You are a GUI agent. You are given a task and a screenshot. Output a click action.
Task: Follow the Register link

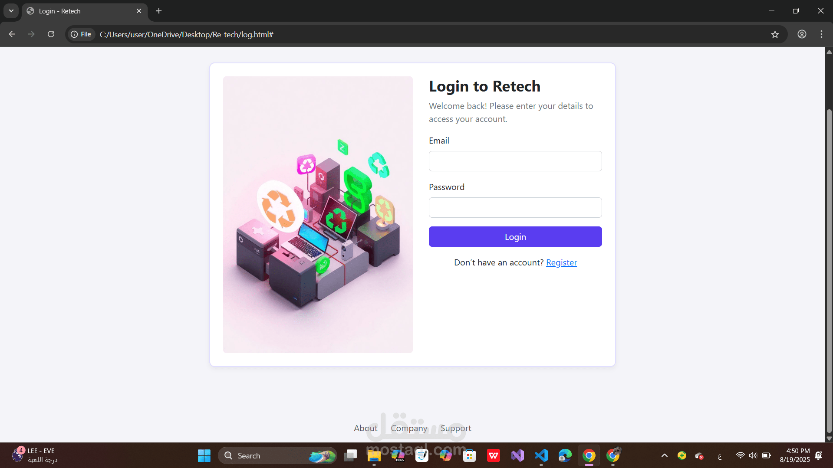561,262
